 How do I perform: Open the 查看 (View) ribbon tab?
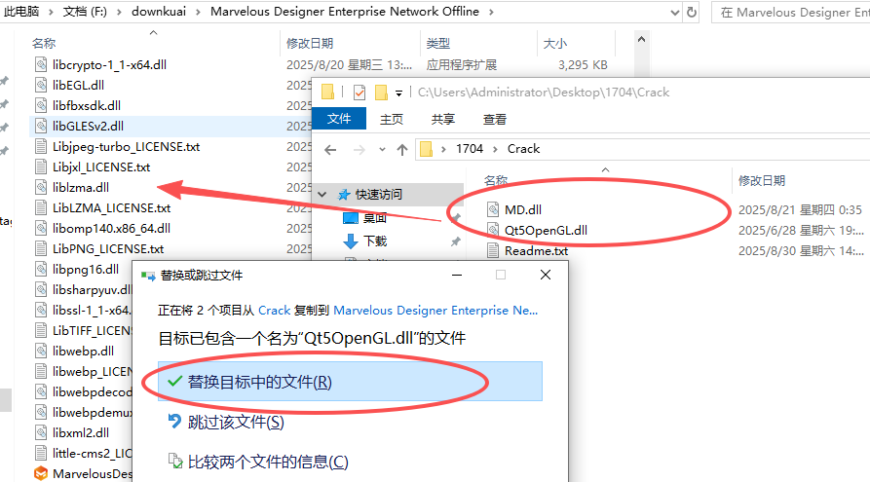[x=494, y=119]
